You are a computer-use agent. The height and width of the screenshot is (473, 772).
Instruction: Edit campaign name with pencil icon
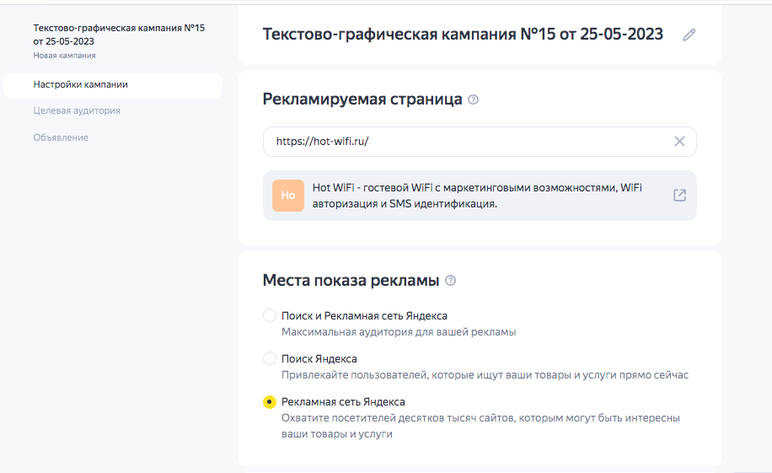point(689,35)
